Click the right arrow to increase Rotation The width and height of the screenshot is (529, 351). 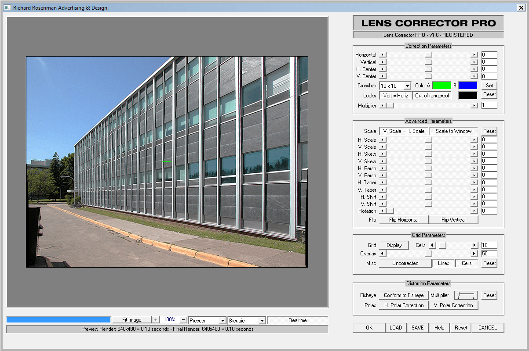pyautogui.click(x=474, y=211)
